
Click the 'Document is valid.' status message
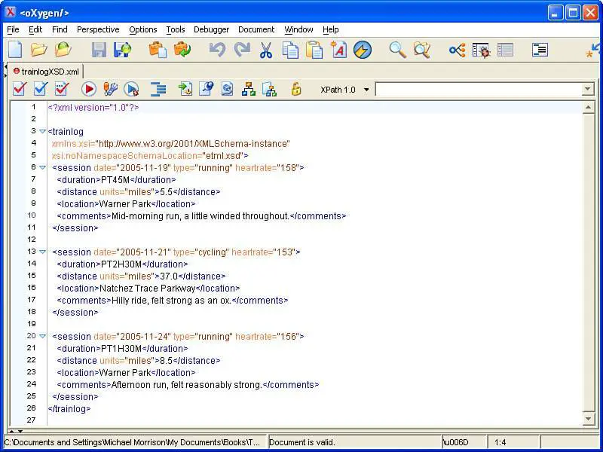point(302,442)
